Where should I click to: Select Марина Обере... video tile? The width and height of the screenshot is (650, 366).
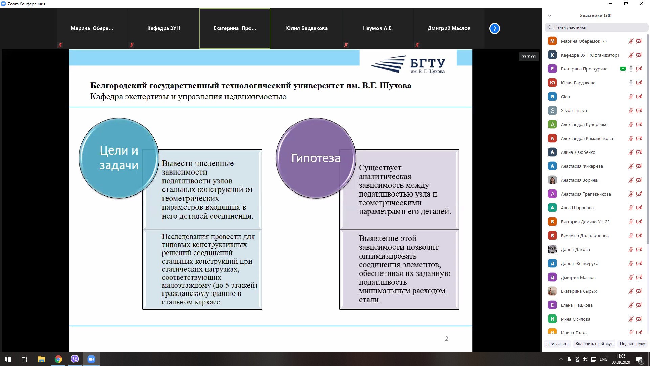pos(92,28)
